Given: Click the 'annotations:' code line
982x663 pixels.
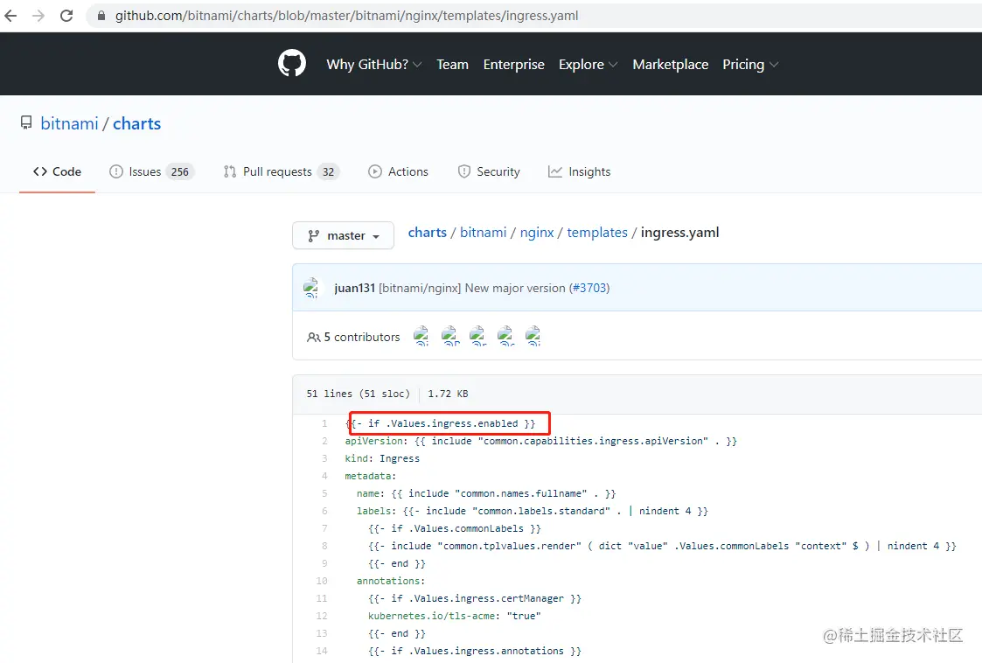Looking at the screenshot, I should point(391,581).
